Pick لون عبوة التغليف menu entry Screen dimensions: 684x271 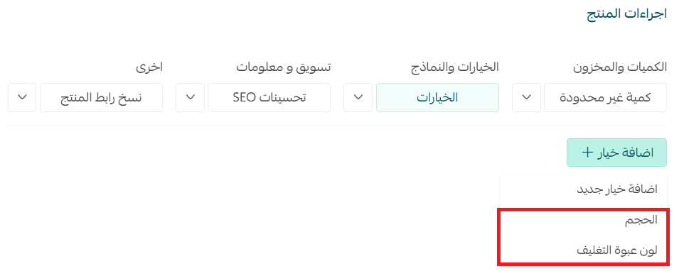click(x=584, y=250)
